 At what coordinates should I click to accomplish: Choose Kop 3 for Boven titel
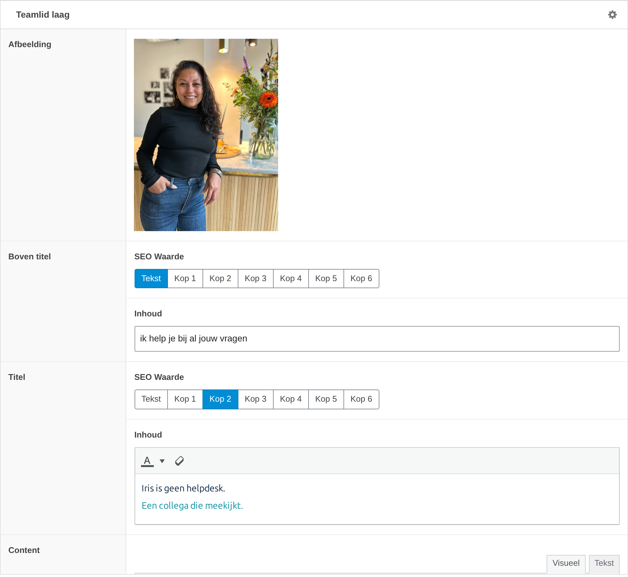pos(256,279)
